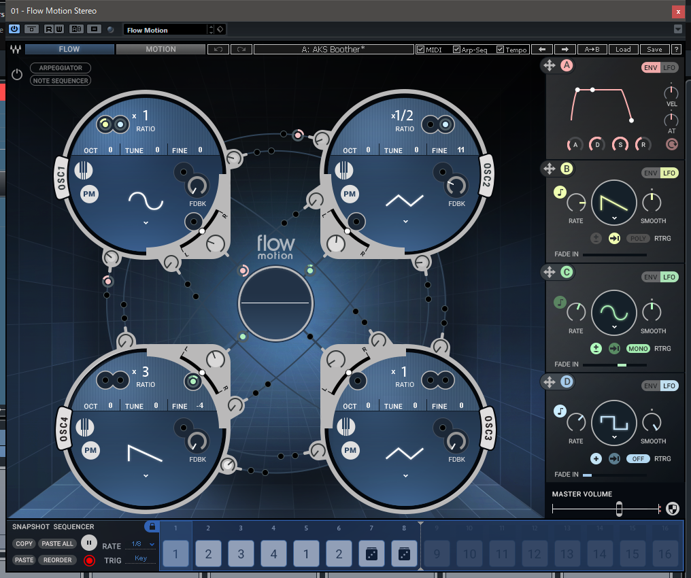The width and height of the screenshot is (691, 578).
Task: Toggle the host plugin bypass power button
Action: coord(14,29)
